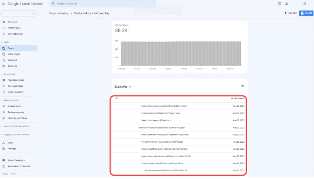Open About Search Console info icon
The image size is (314, 179).
point(4,166)
